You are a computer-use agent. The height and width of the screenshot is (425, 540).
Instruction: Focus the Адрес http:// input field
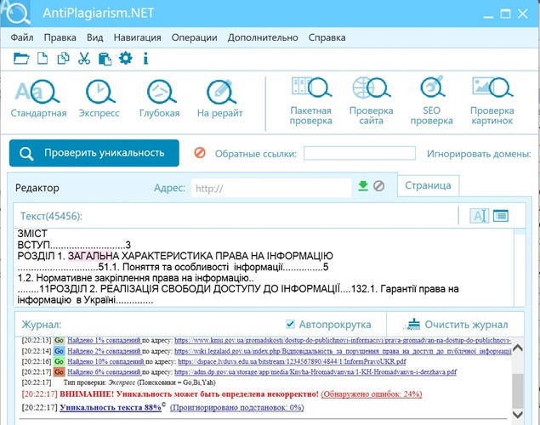[271, 188]
